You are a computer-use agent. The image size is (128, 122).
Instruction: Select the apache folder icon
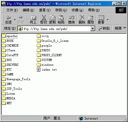tap(4, 36)
